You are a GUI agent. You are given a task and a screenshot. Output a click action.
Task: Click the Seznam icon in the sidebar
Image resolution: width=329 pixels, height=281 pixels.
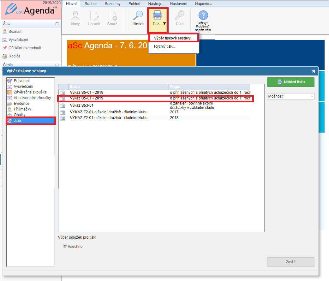(5, 32)
